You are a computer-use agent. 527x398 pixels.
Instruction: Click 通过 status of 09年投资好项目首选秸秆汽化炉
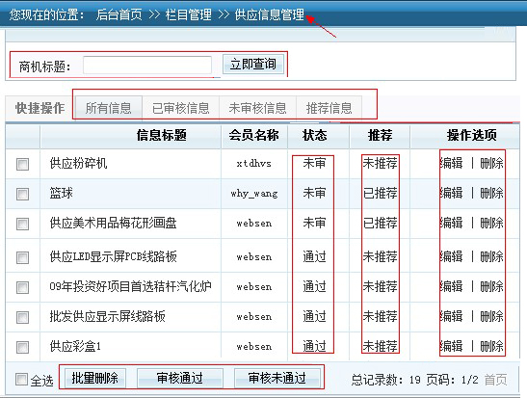click(x=314, y=286)
